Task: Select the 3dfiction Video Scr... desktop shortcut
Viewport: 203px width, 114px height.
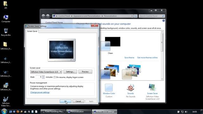Action: [6, 102]
